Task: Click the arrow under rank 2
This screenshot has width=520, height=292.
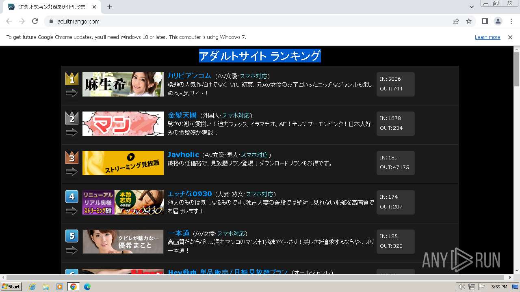Action: coord(71,133)
